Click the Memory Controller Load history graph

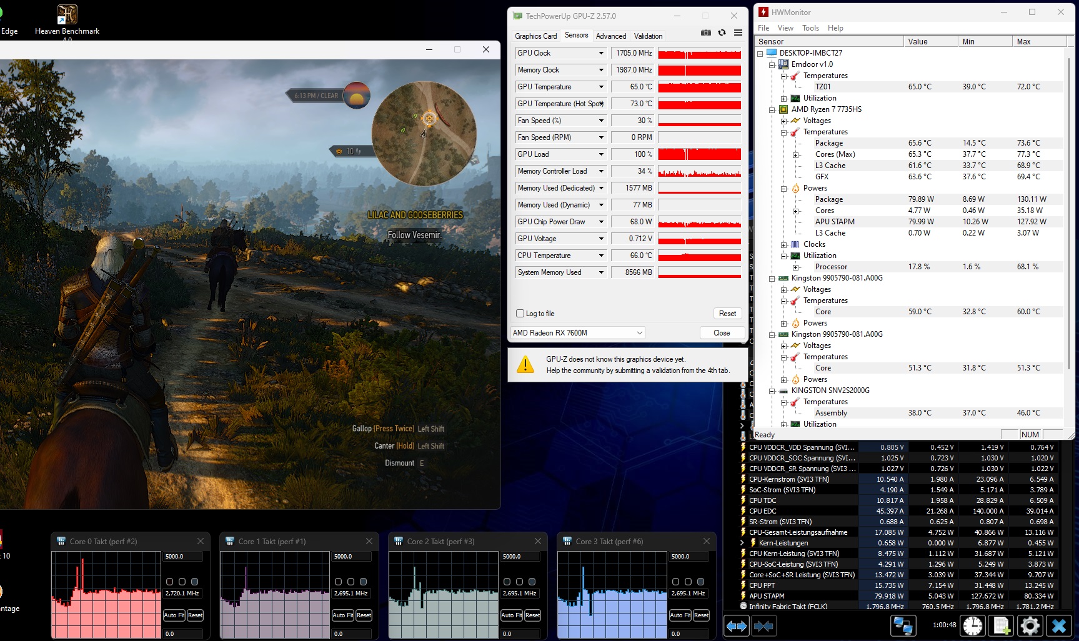699,171
